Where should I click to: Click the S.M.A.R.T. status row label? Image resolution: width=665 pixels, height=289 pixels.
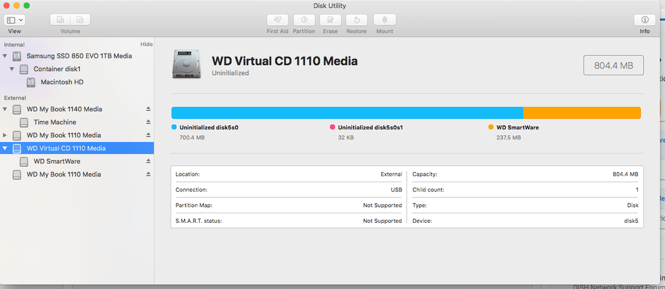pyautogui.click(x=199, y=221)
